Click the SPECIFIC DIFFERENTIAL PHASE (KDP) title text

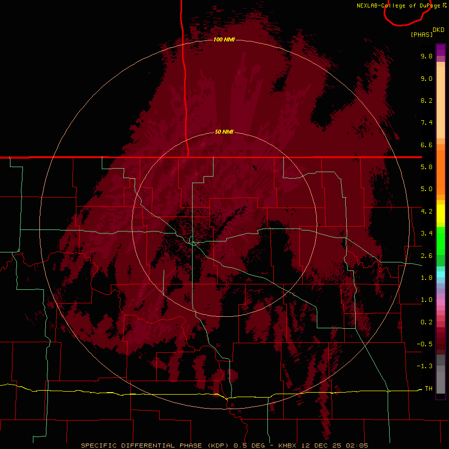[x=155, y=446]
